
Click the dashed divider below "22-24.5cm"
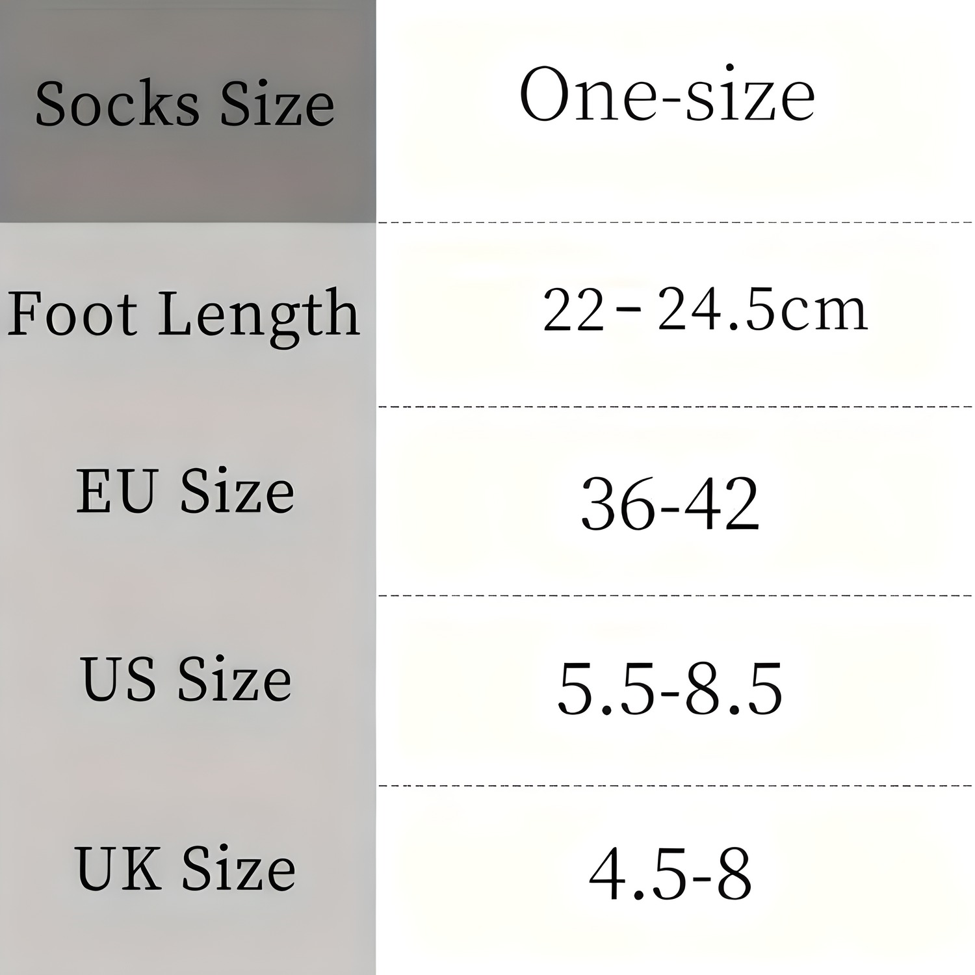click(675, 407)
